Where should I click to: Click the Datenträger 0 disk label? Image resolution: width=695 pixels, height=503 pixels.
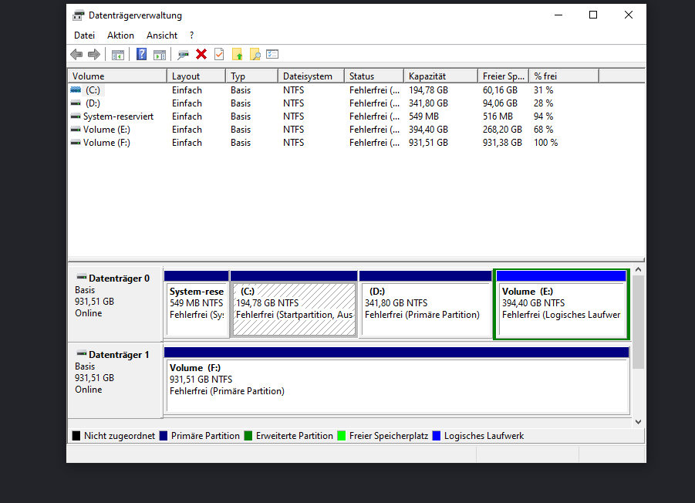pos(115,304)
